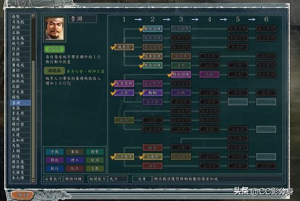Image resolution: width=300 pixels, height=201 pixels.
Task: Click the checked 良馬育種 tech node
Action: (x=124, y=84)
